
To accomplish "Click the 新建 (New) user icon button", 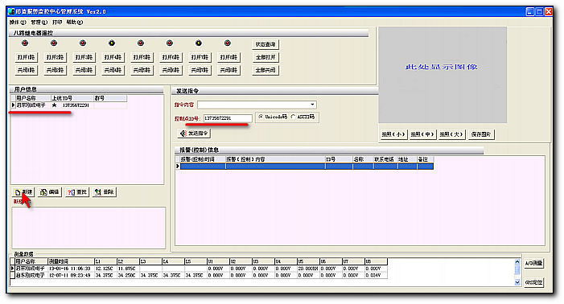I will click(x=18, y=192).
